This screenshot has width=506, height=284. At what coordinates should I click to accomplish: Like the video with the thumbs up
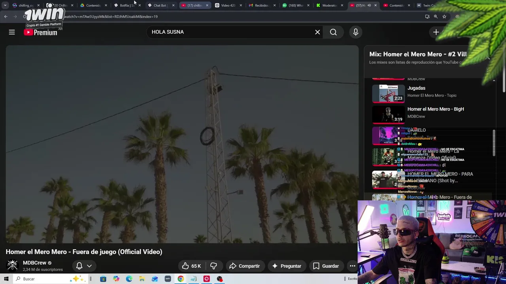point(191,266)
